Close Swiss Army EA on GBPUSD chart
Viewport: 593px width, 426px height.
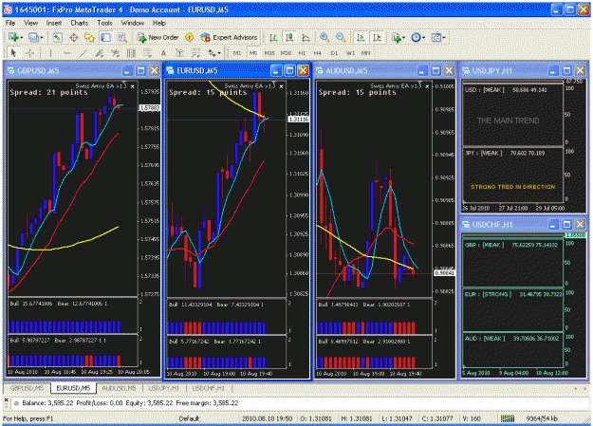coord(133,86)
